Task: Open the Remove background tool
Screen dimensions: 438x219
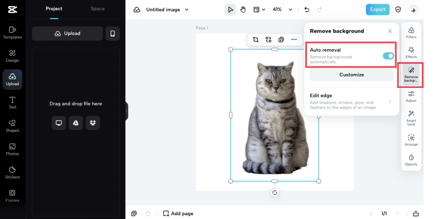Action: tap(411, 74)
